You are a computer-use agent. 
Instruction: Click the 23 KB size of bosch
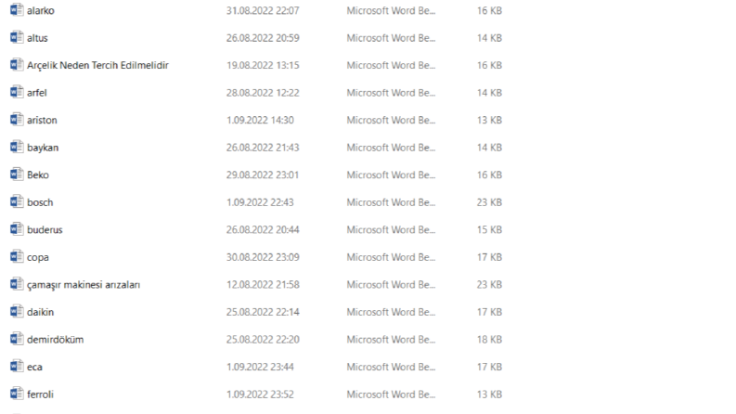coord(489,202)
